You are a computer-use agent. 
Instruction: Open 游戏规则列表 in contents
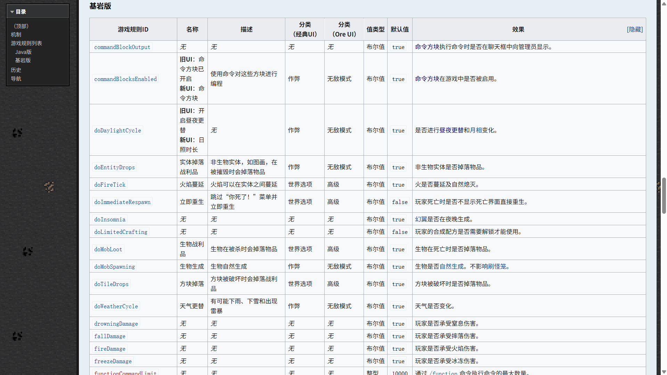coord(26,43)
